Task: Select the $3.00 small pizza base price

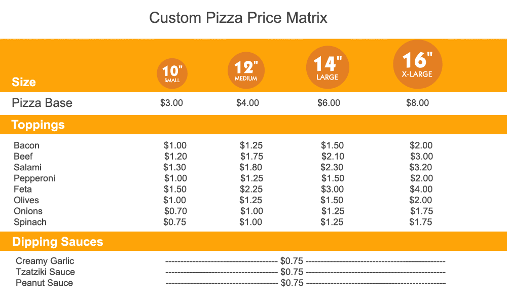Action: point(171,103)
